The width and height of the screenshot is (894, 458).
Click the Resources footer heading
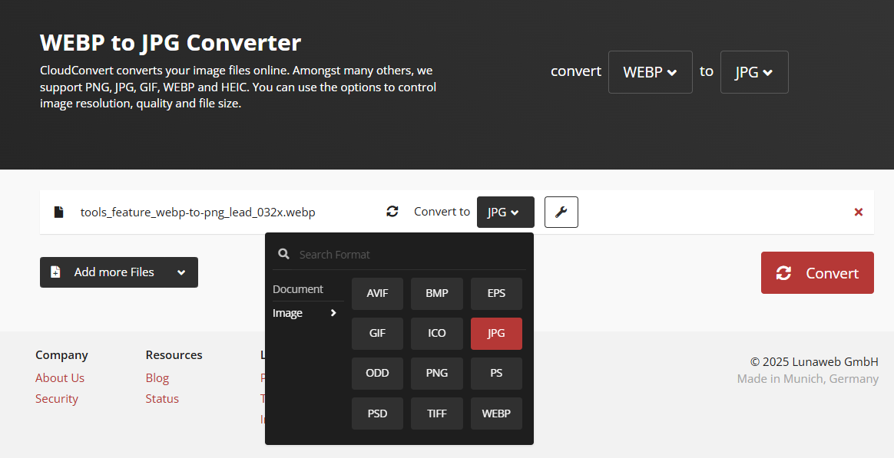click(174, 355)
